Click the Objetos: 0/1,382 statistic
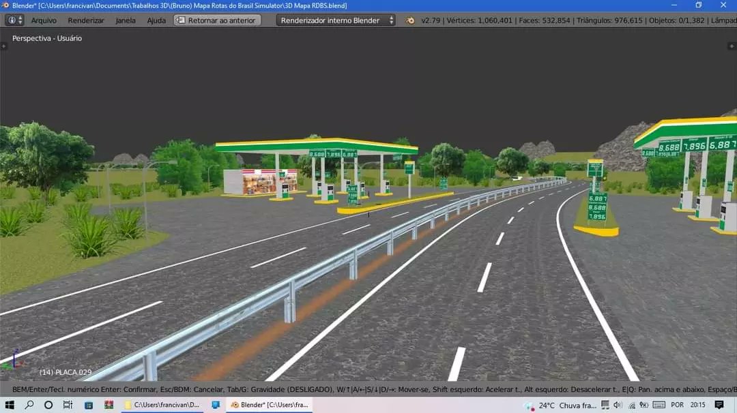Screen dimensions: 737x413 (x=677, y=20)
